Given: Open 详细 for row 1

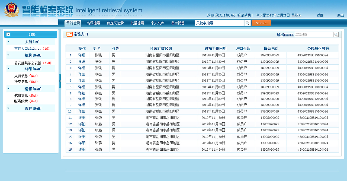Looking at the screenshot, I should coord(82,55).
